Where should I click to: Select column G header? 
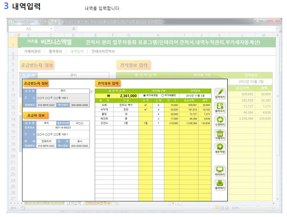pyautogui.click(x=129, y=35)
